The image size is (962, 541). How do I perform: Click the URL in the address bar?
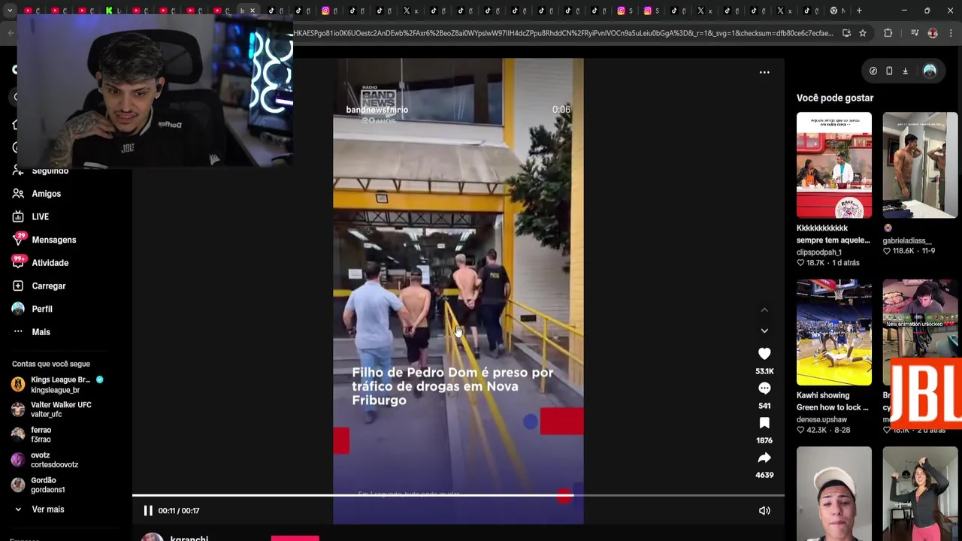point(563,33)
